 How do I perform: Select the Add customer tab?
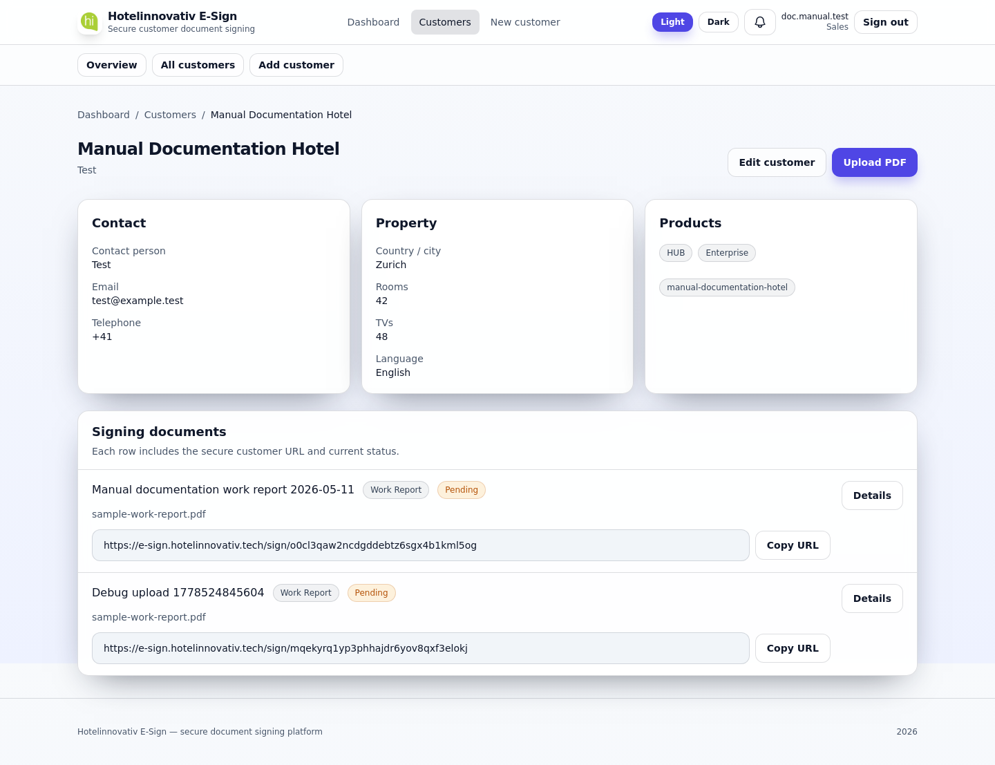click(296, 65)
